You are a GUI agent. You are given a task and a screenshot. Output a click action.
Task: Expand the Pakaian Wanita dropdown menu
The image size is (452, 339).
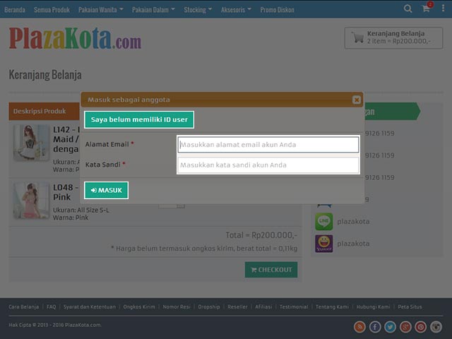click(x=102, y=10)
